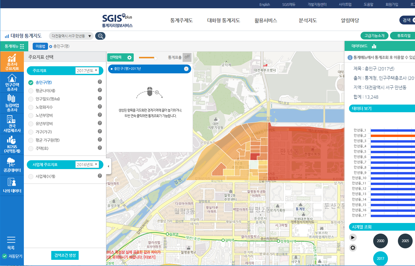Open the 2017년도 year dropdown
Image resolution: width=415 pixels, height=266 pixels.
(x=87, y=71)
